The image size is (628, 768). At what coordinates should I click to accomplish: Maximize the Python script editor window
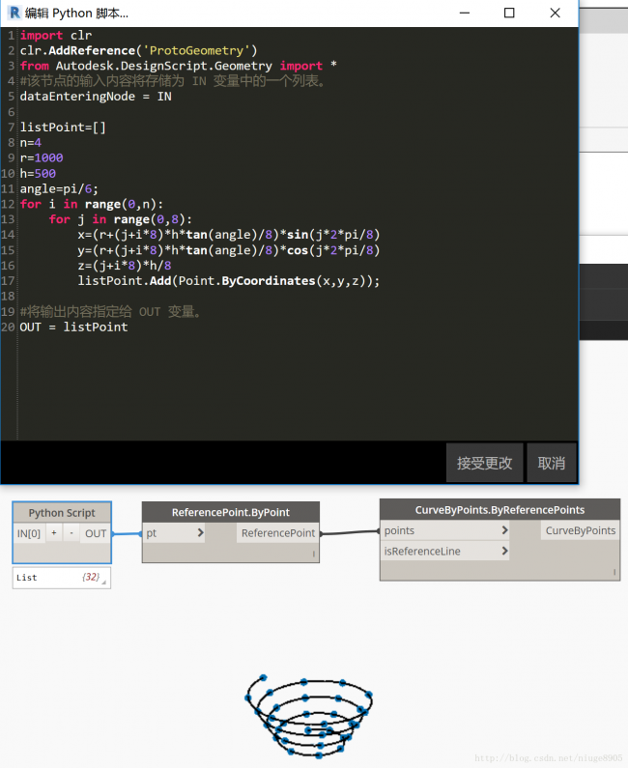coord(509,13)
